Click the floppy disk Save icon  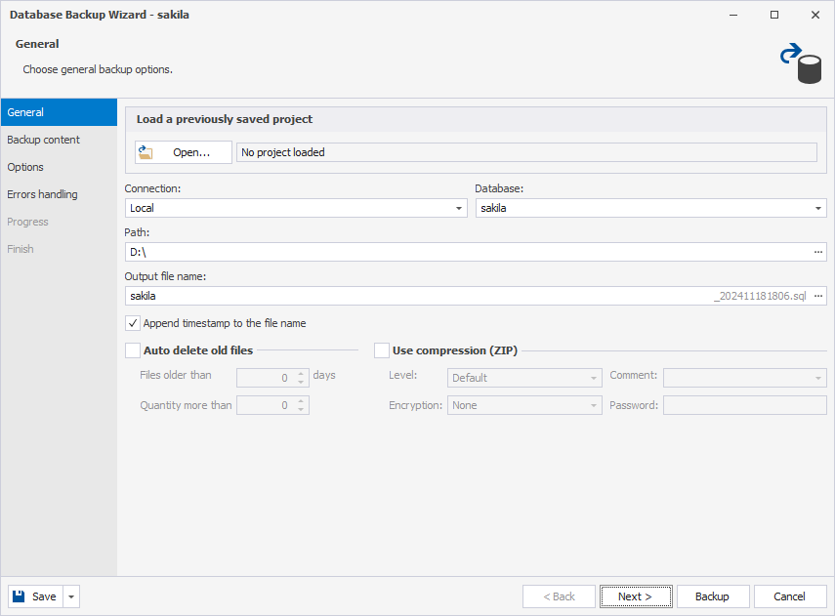[x=19, y=596]
